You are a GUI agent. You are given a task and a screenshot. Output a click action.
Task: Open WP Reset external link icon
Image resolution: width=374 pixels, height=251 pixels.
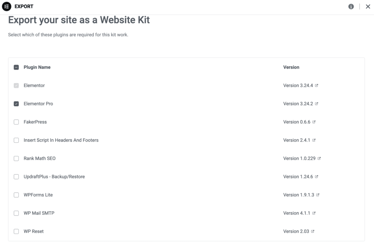click(313, 232)
